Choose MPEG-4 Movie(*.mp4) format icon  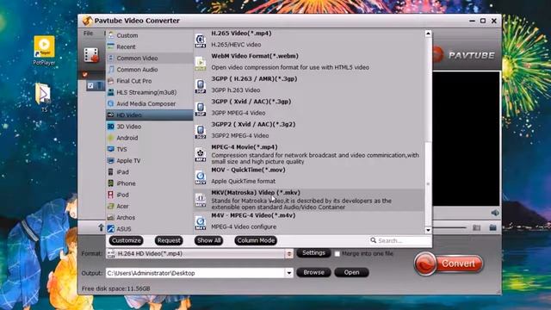point(201,155)
